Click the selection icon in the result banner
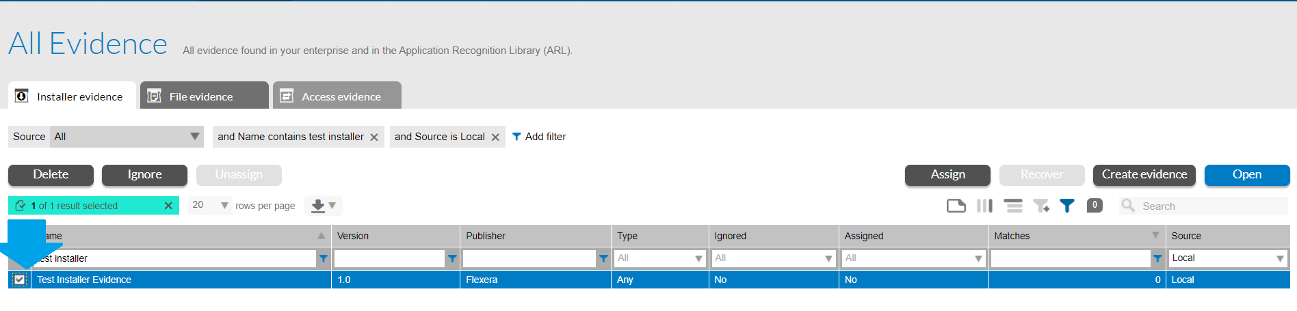Screen dimensions: 1297x311 click(21, 205)
